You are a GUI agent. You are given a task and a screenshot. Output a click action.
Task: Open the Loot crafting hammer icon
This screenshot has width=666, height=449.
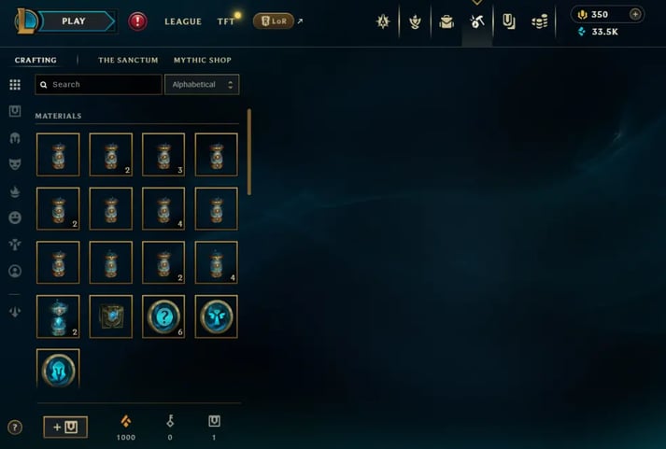[477, 21]
